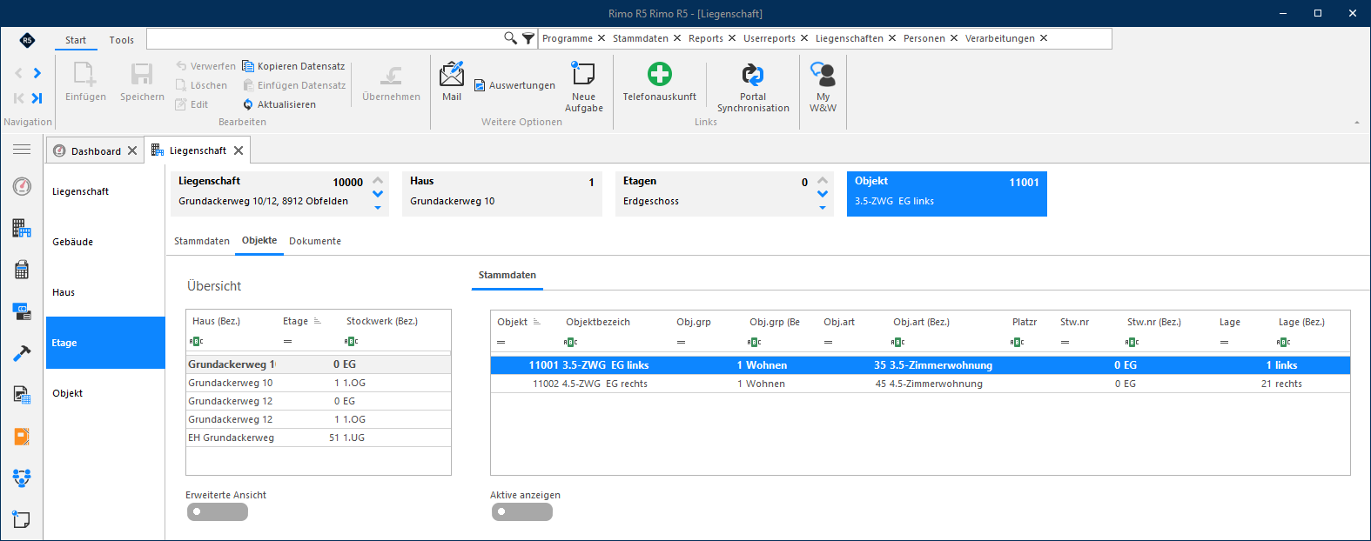The height and width of the screenshot is (541, 1371).
Task: Enable the Erweiterte Ansicht switch
Action: (218, 511)
